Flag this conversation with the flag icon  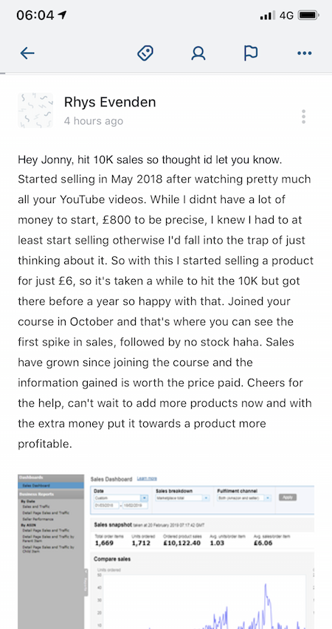(251, 53)
